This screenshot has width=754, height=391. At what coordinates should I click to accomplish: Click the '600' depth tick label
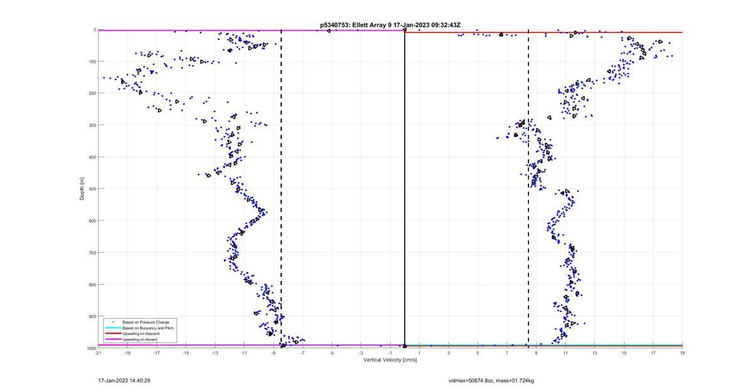(92, 221)
